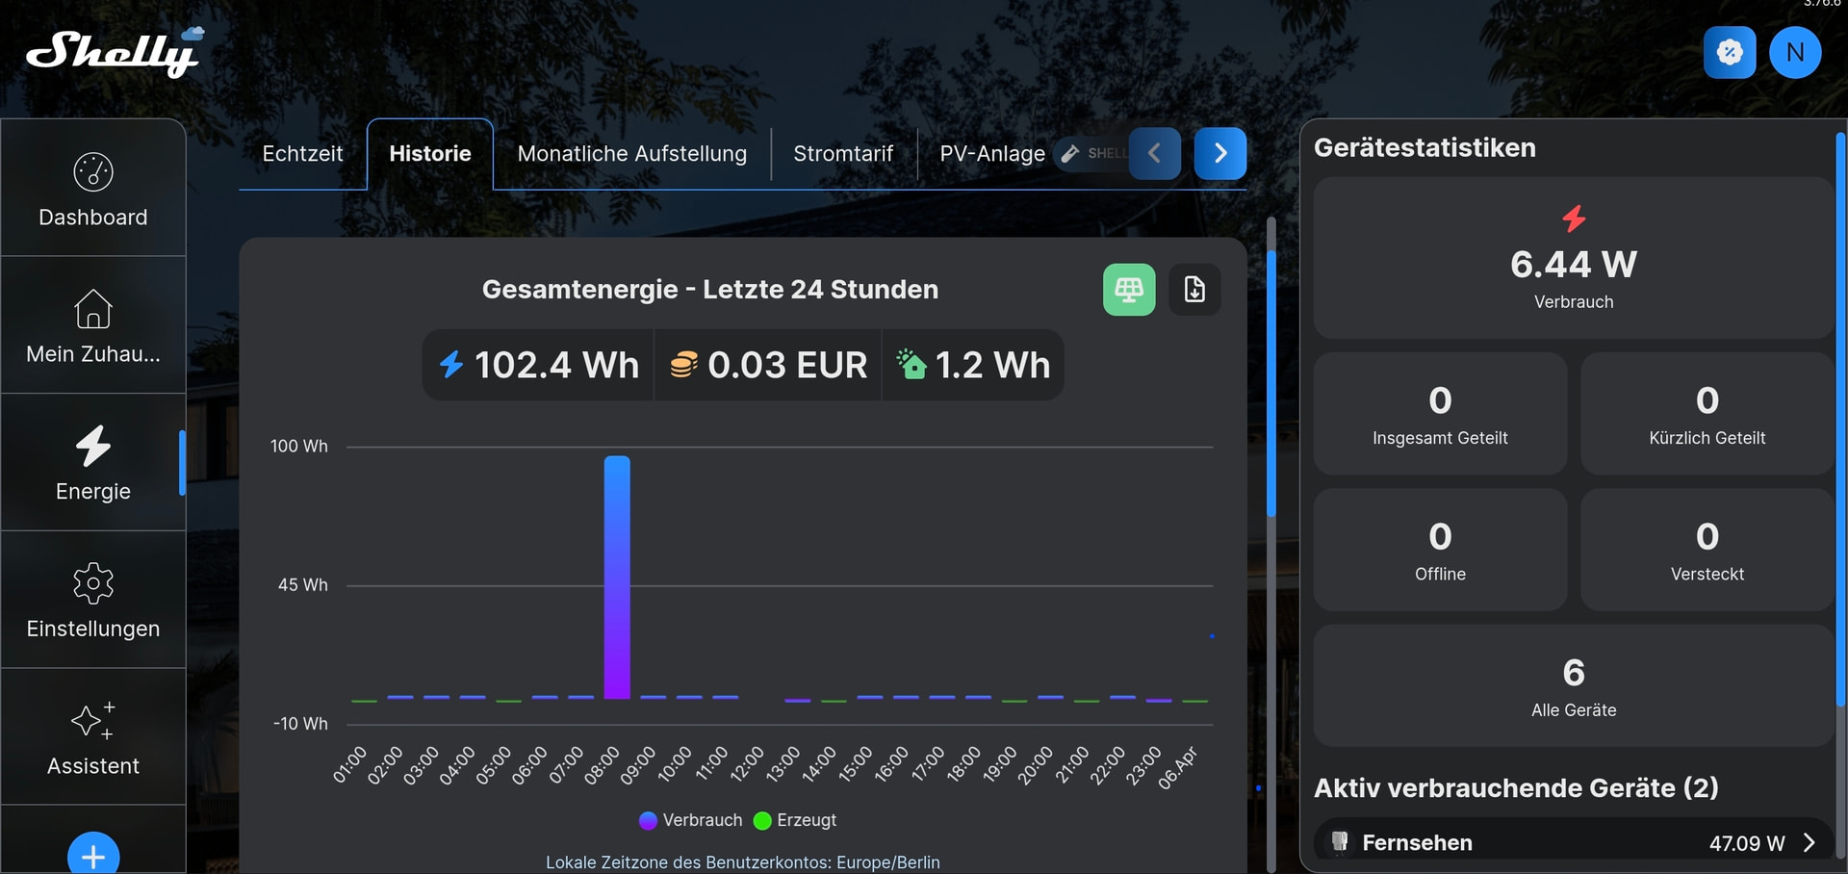Image resolution: width=1848 pixels, height=874 pixels.
Task: Open the Dashboard from sidebar
Action: point(93,190)
